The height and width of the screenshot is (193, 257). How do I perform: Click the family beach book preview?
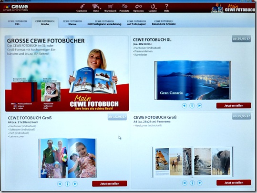pos(67,158)
